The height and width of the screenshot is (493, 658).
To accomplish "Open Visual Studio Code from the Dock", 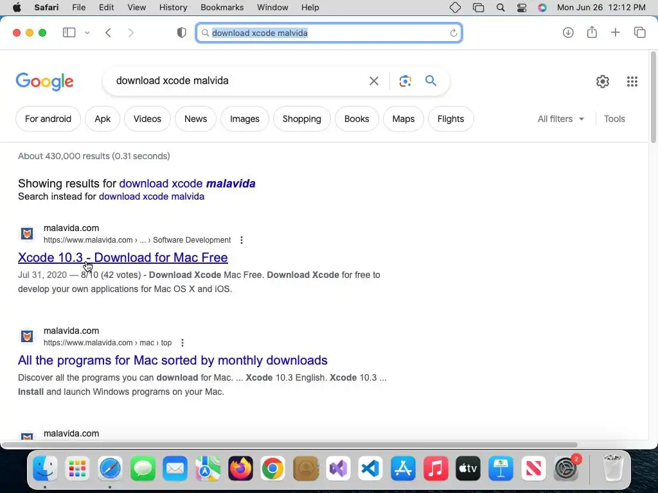I will [370, 468].
